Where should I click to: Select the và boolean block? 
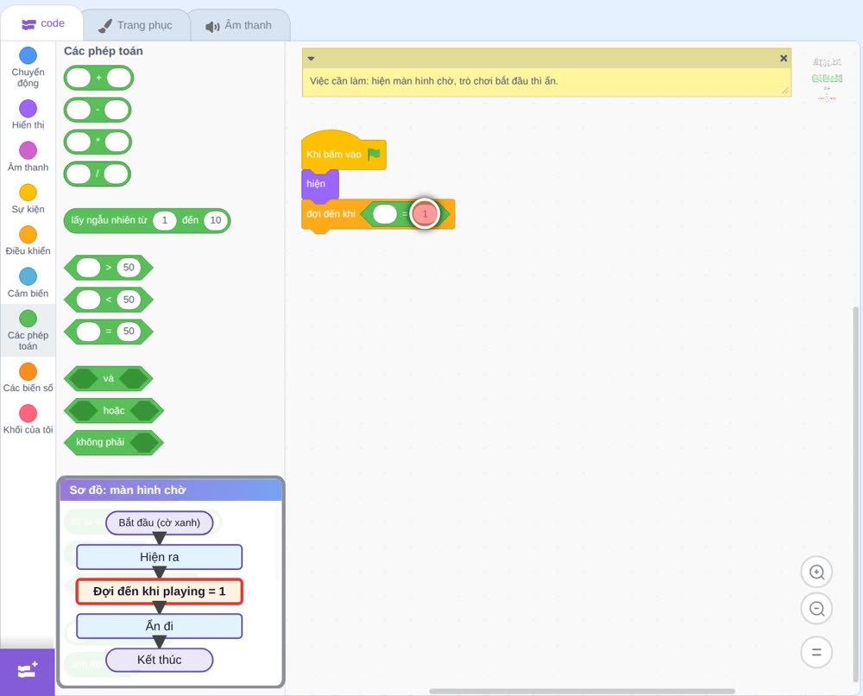(x=109, y=379)
